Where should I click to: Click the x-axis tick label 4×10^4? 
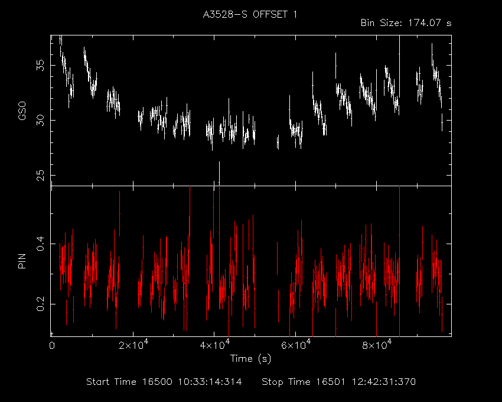click(x=215, y=344)
